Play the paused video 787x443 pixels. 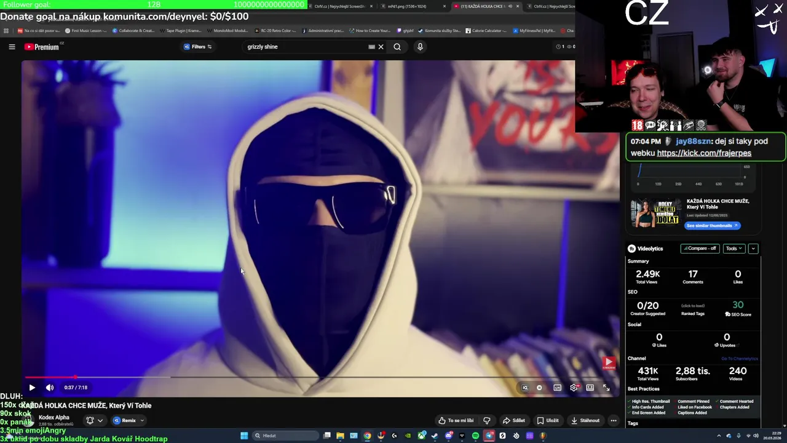pyautogui.click(x=32, y=388)
